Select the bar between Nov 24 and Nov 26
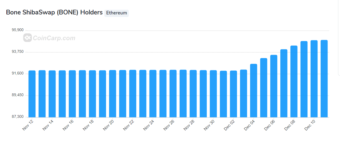Image resolution: width=340 pixels, height=152 pixels. click(x=163, y=94)
